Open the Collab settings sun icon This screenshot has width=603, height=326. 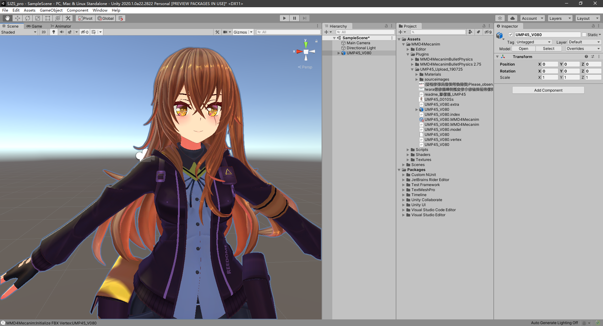tap(500, 18)
